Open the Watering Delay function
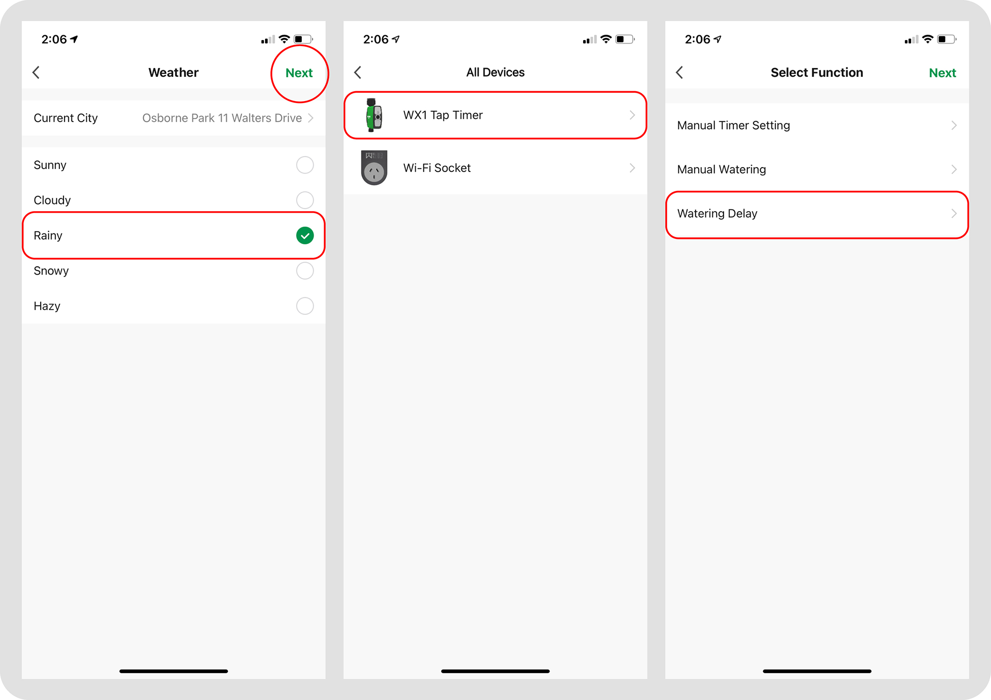Image resolution: width=991 pixels, height=700 pixels. click(817, 214)
